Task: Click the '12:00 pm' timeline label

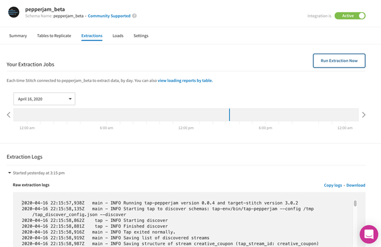Action: pyautogui.click(x=186, y=128)
